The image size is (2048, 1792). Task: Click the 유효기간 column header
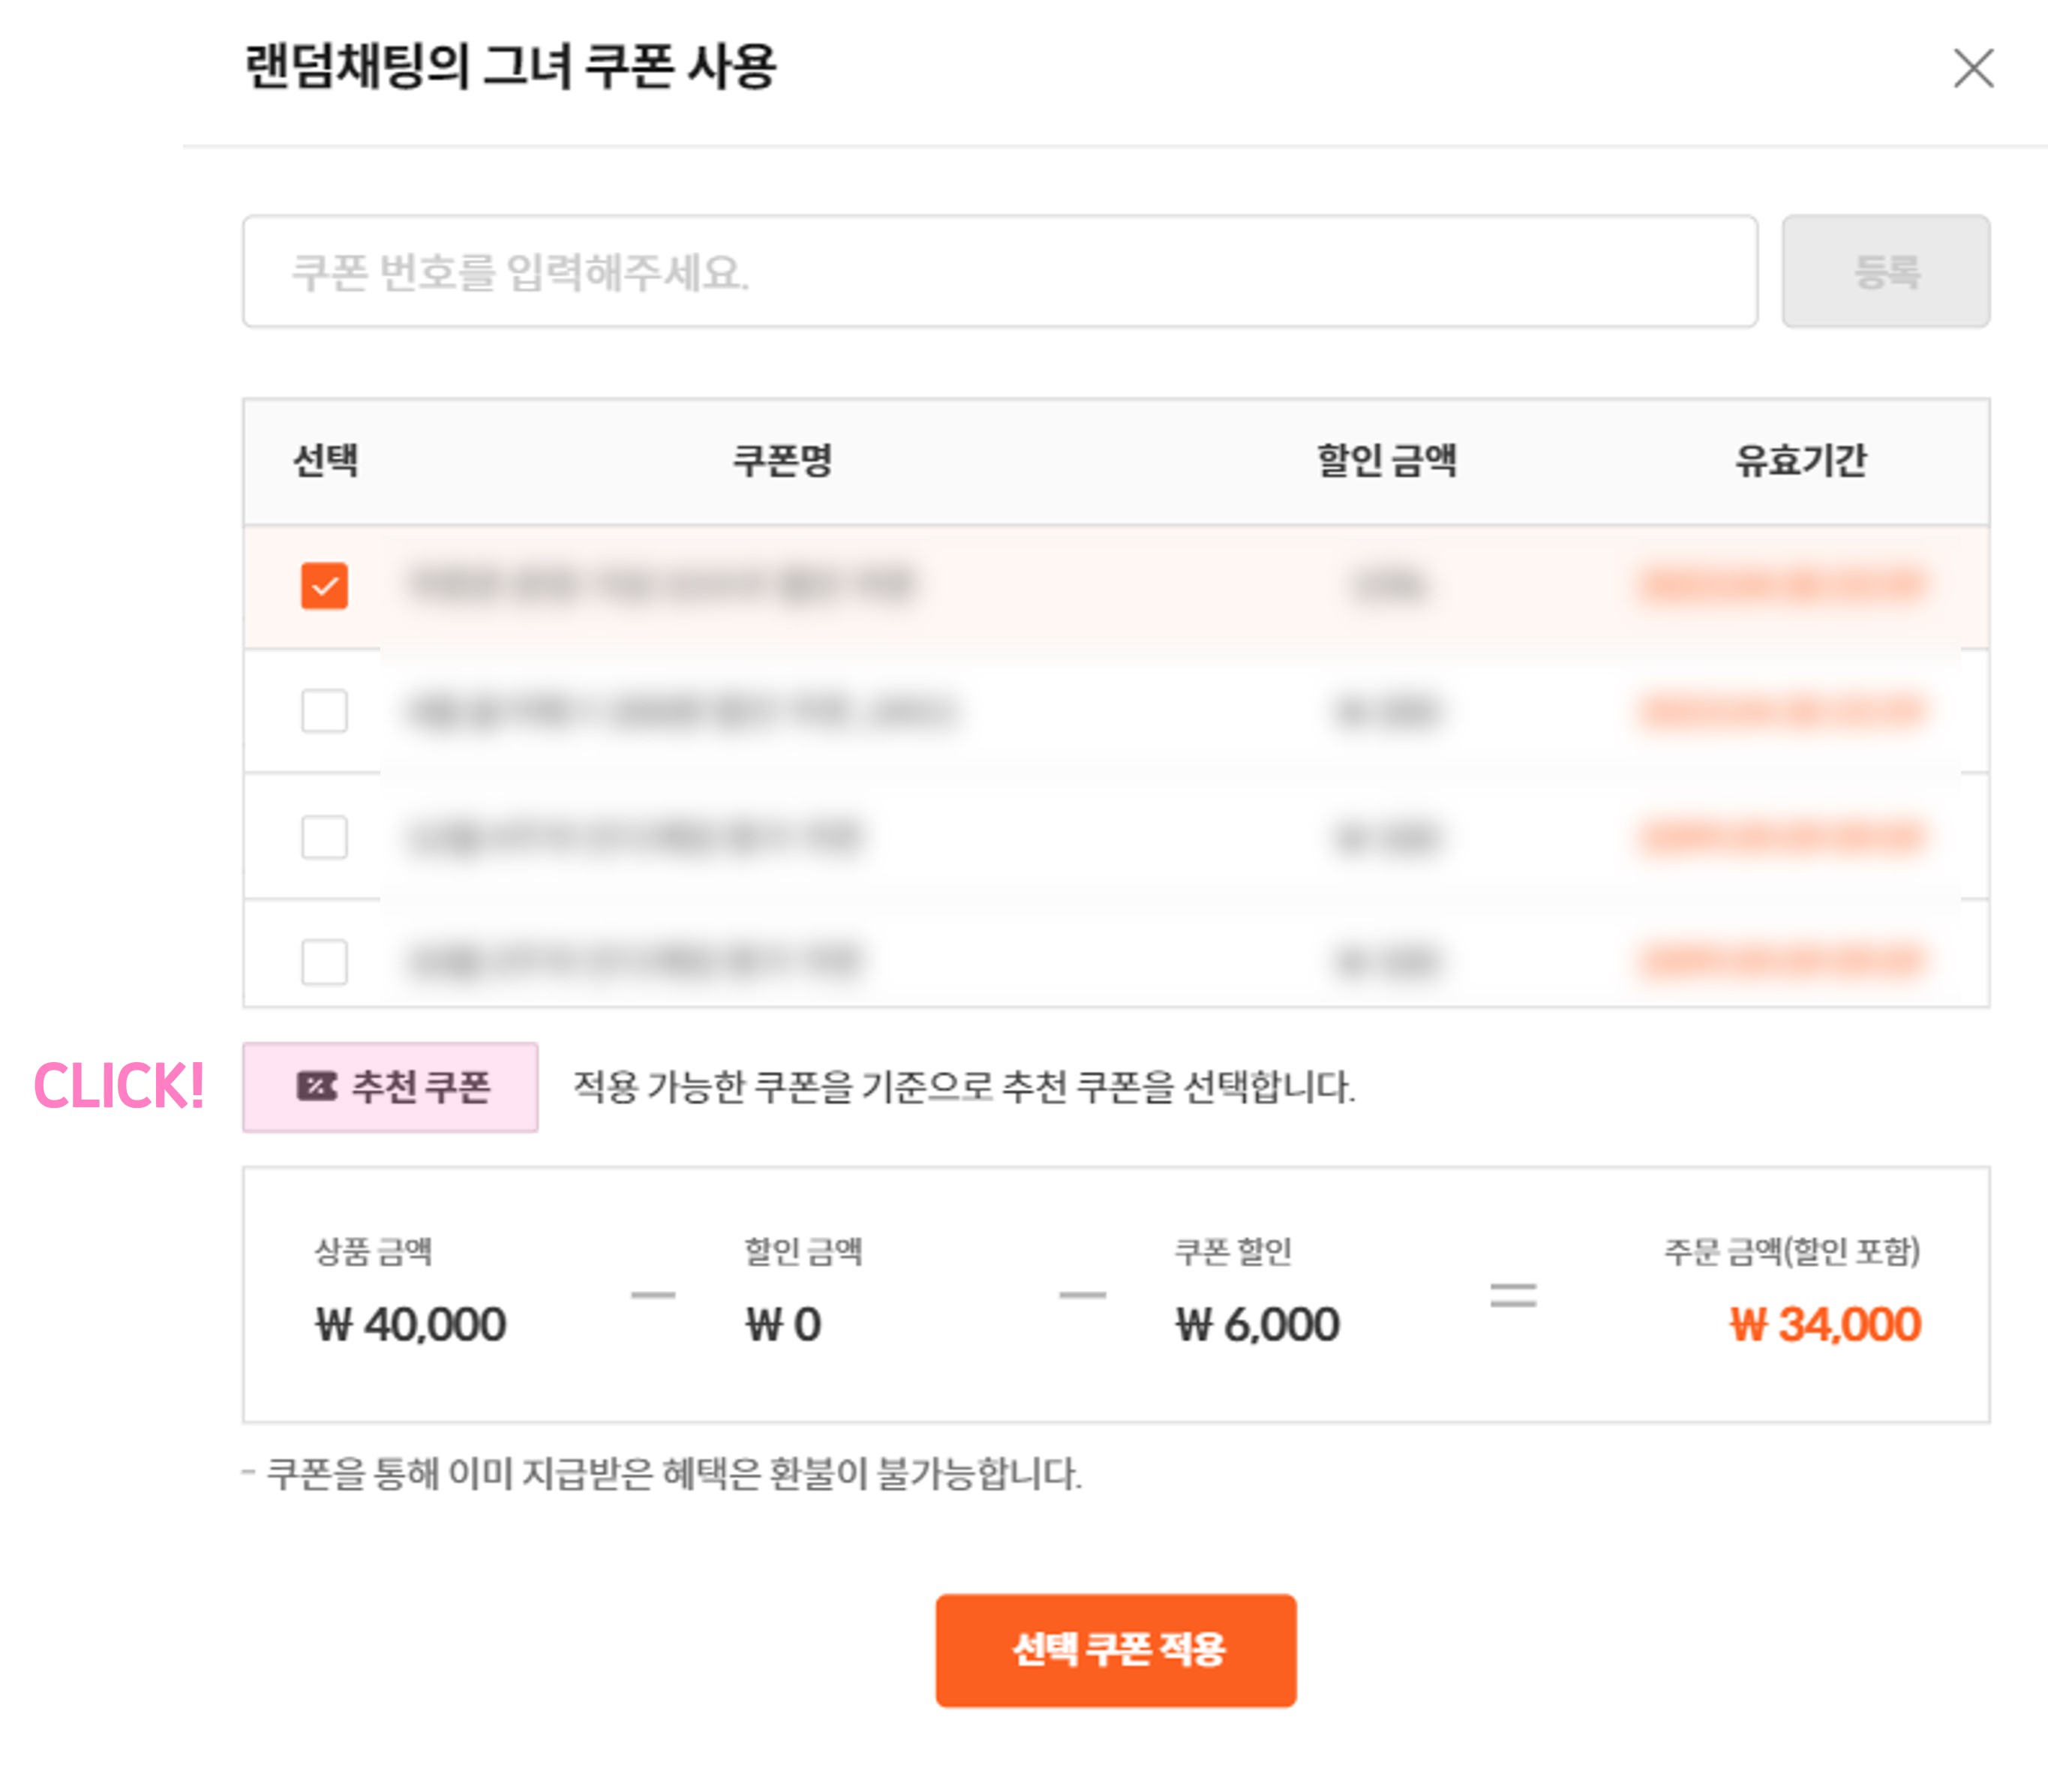point(1800,461)
